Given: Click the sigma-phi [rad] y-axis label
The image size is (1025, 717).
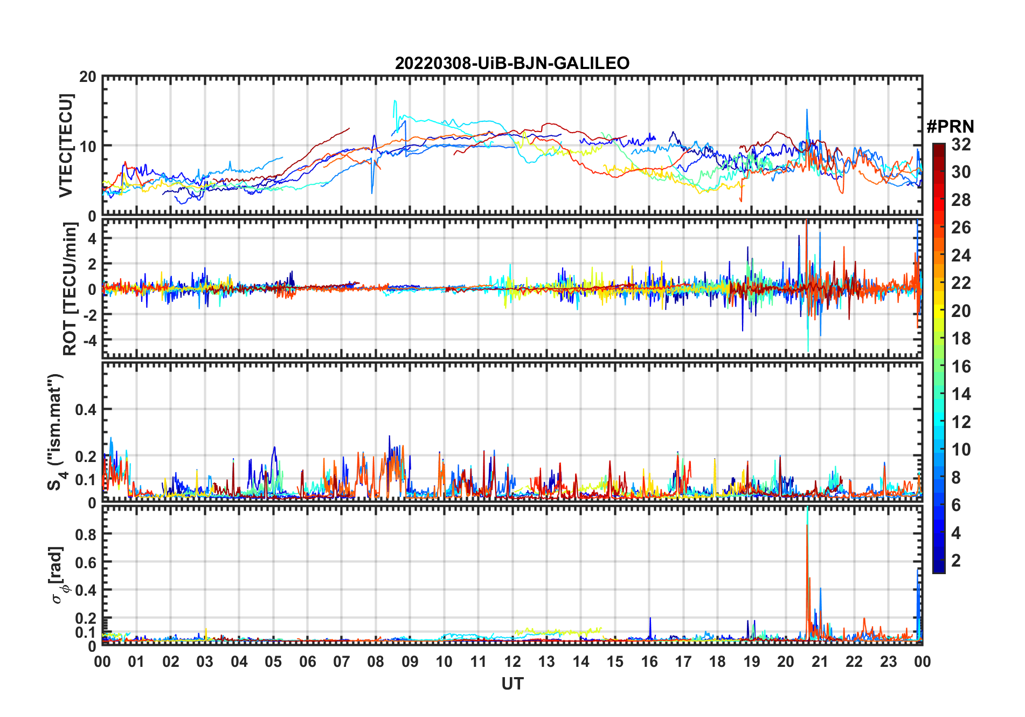Looking at the screenshot, I should coord(58,575).
